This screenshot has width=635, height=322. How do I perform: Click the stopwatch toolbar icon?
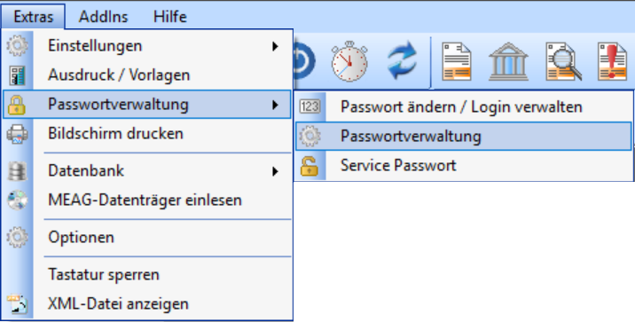349,61
